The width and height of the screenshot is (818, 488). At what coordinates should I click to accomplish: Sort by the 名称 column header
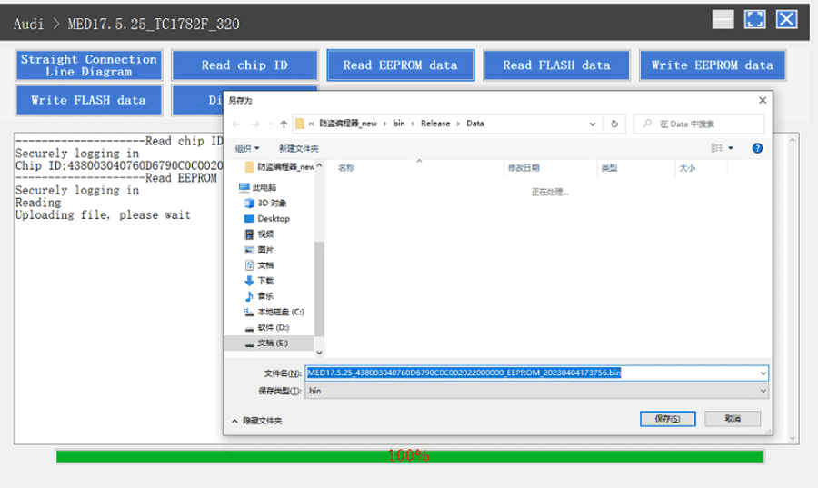pos(346,168)
